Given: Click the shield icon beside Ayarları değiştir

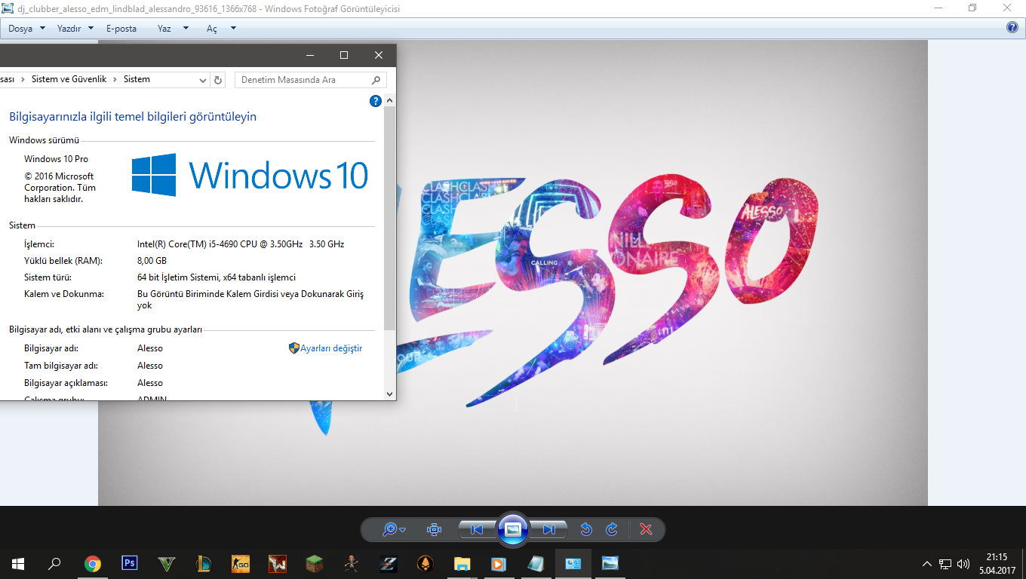Looking at the screenshot, I should 294,348.
